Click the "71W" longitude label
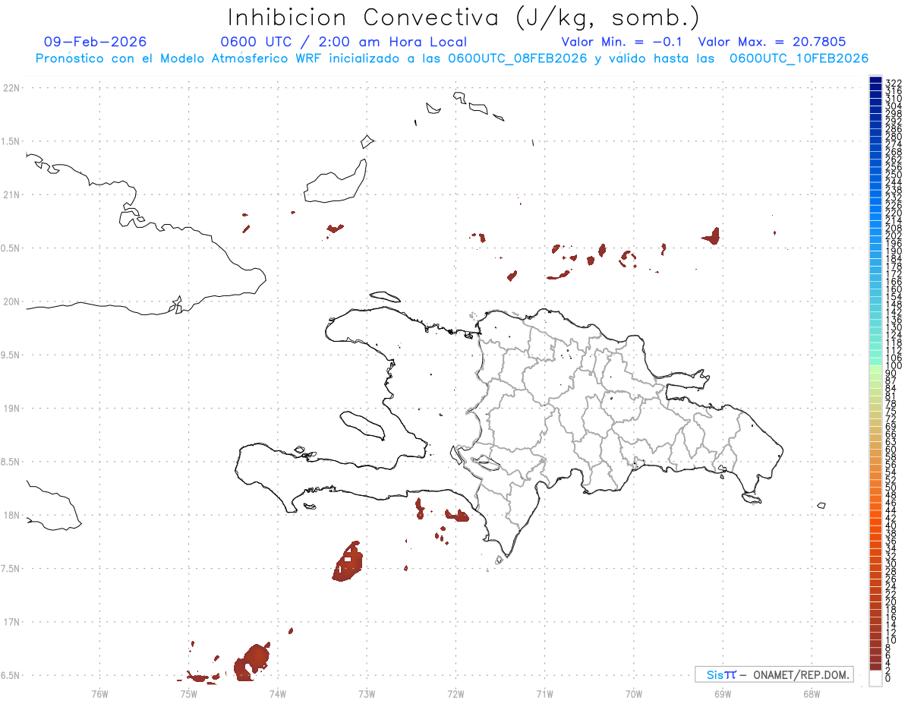 point(544,693)
